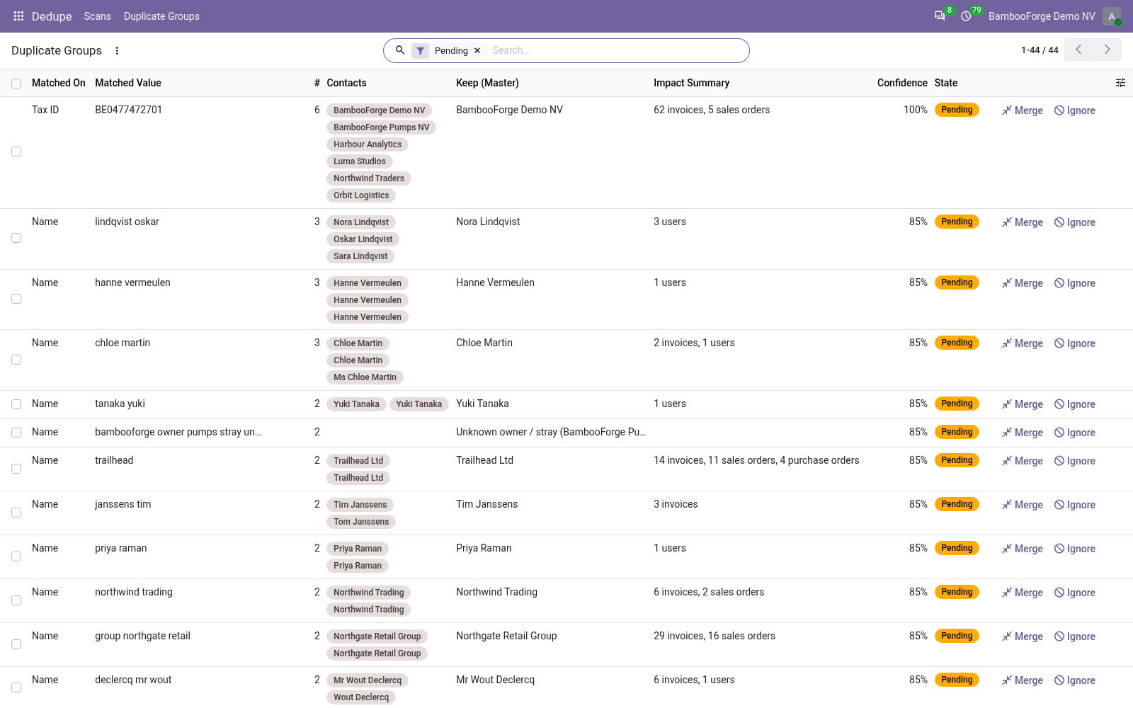Ignore the hanne vermeulen group
Image resolution: width=1133 pixels, height=708 pixels.
[1075, 283]
